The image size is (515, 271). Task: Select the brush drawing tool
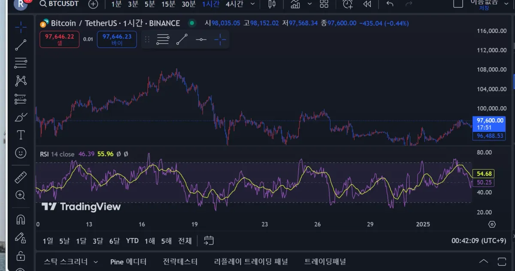pos(21,117)
